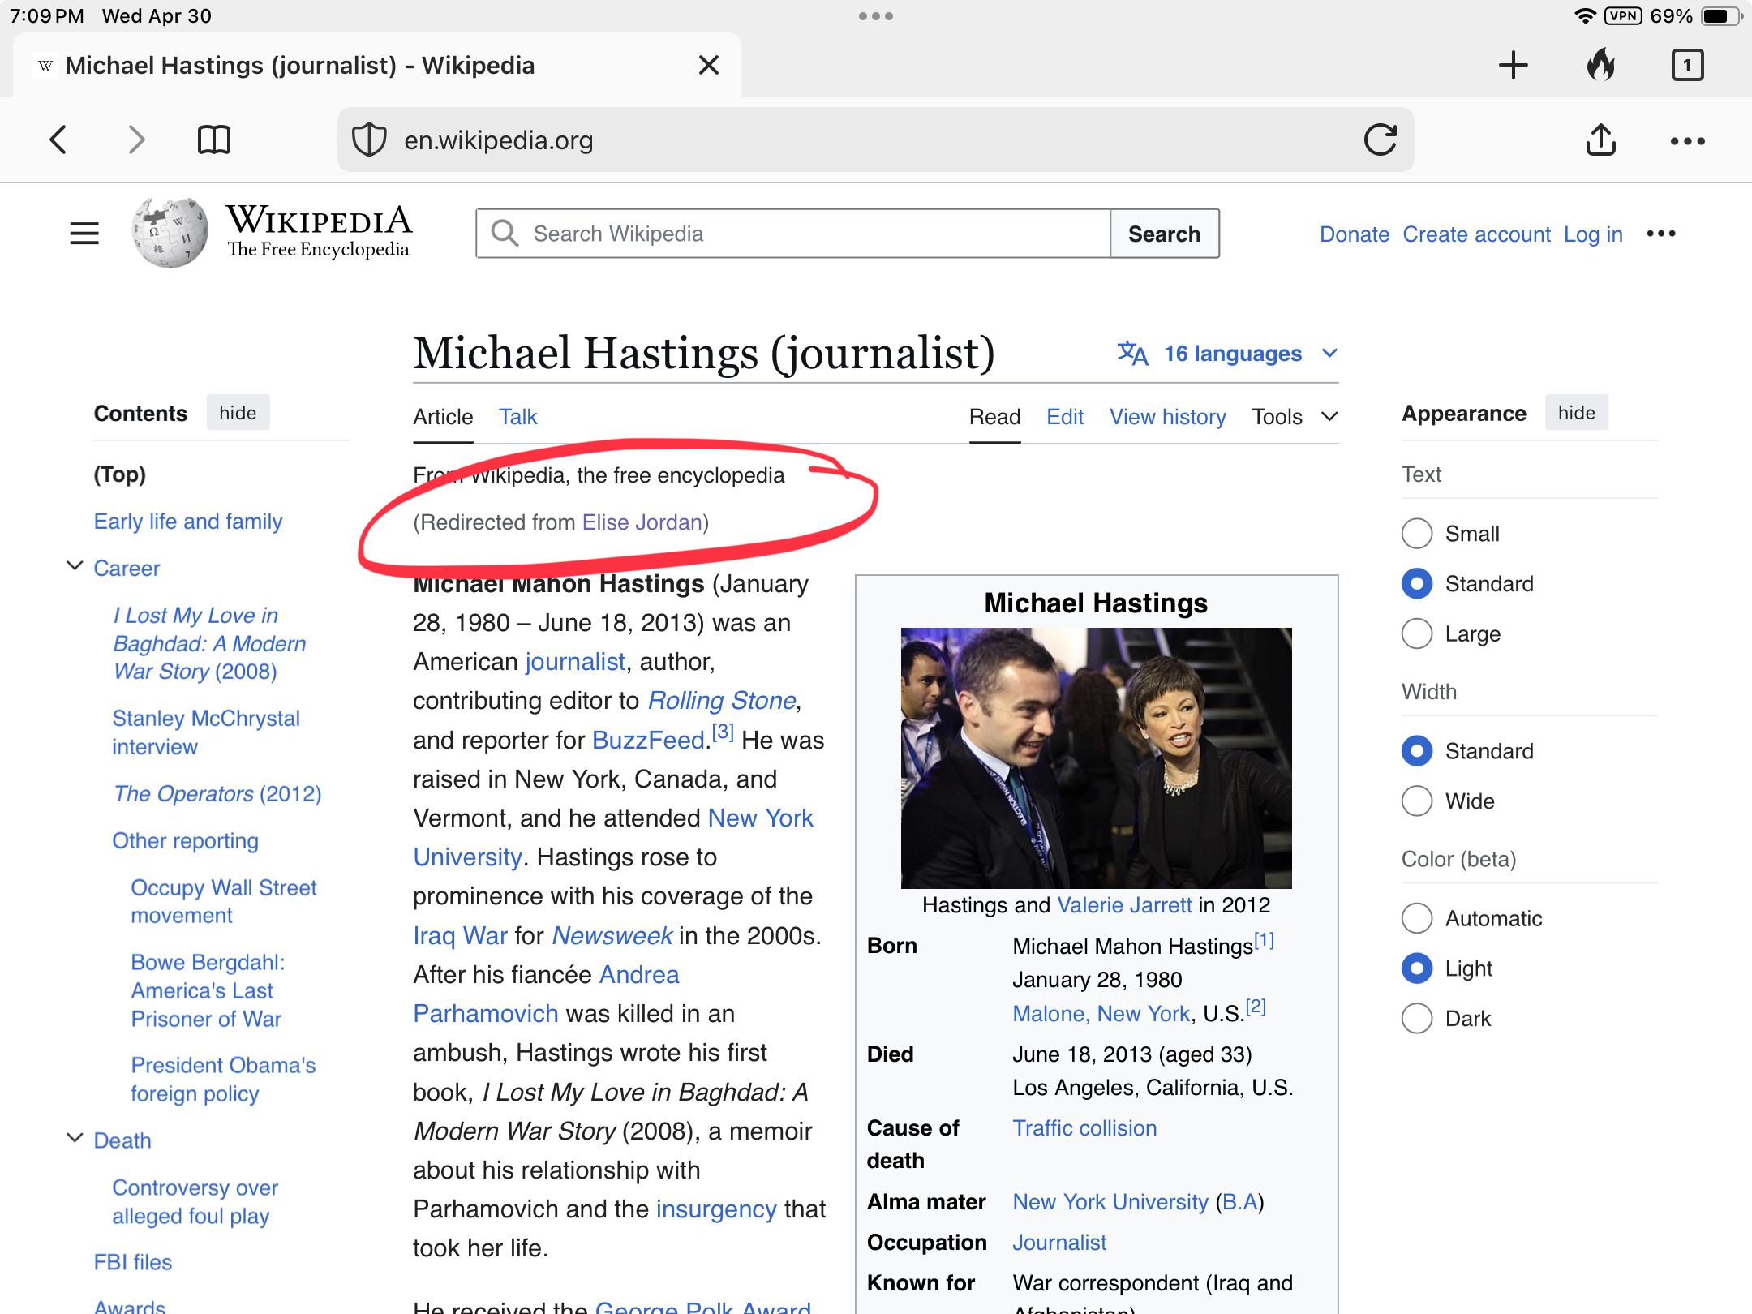The height and width of the screenshot is (1314, 1752).
Task: Open the Edit tab
Action: pyautogui.click(x=1065, y=417)
